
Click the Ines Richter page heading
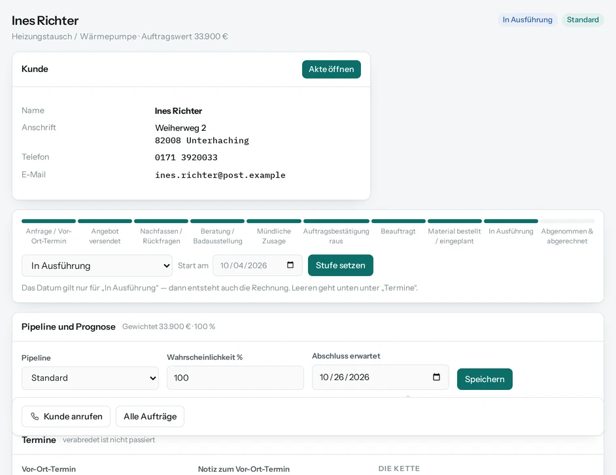point(45,20)
